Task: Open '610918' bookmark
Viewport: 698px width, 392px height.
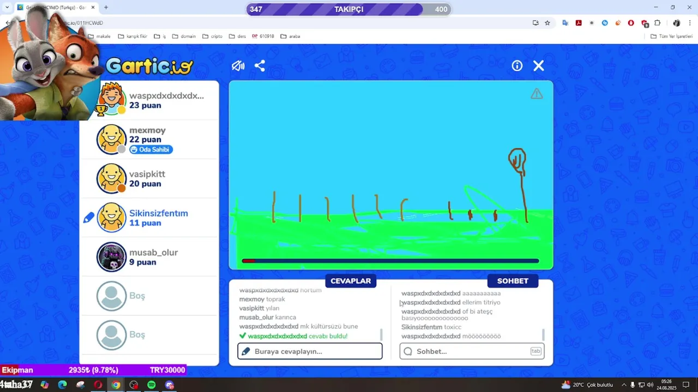Action: (263, 36)
